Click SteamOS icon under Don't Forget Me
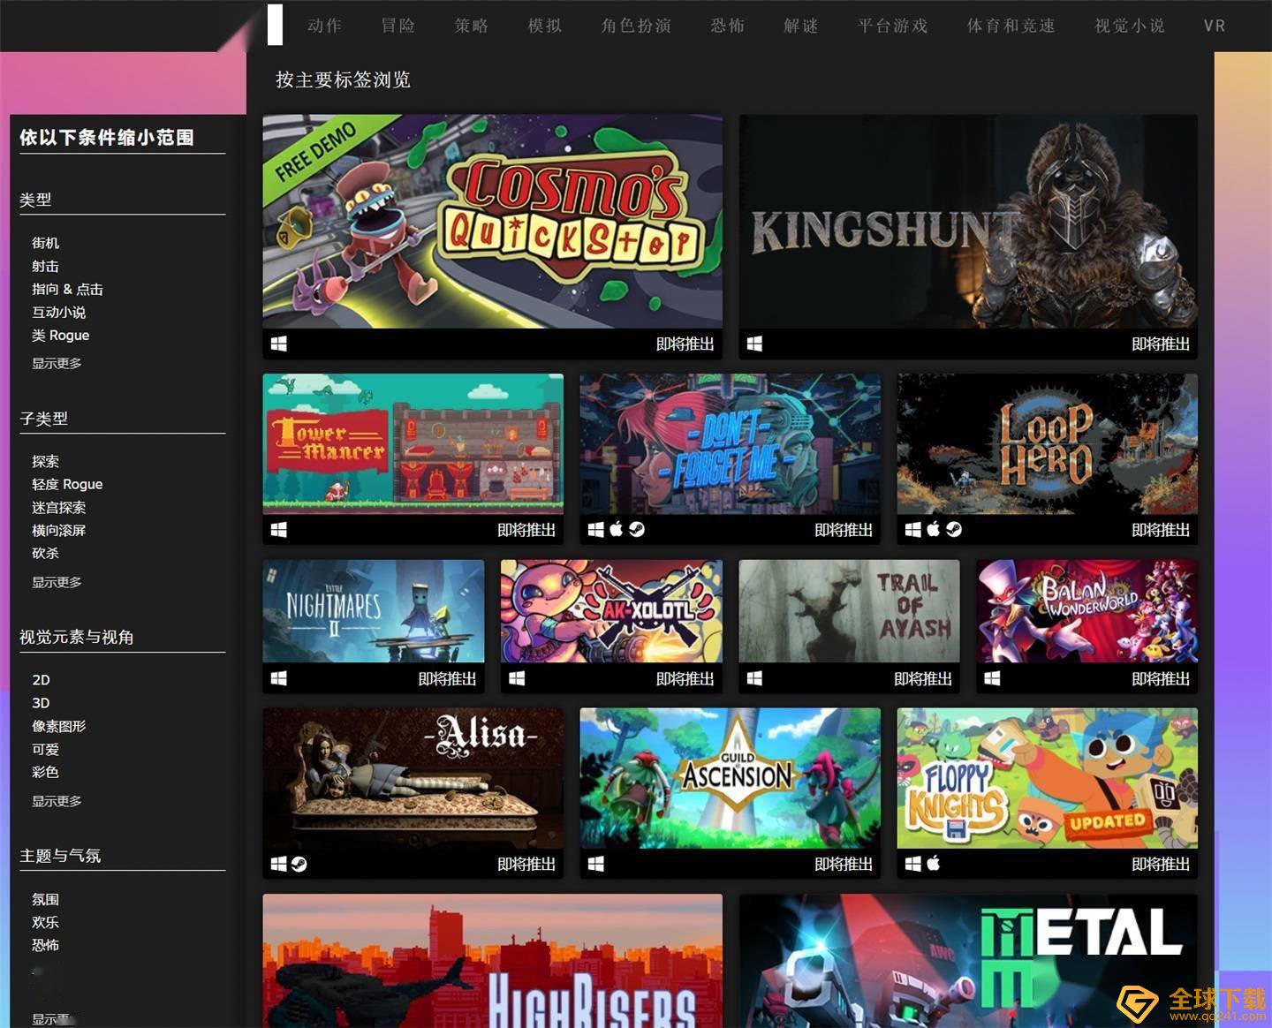The image size is (1272, 1028). pyautogui.click(x=637, y=529)
